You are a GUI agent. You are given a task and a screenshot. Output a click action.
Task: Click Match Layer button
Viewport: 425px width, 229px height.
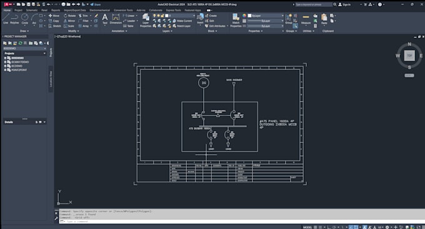(182, 26)
